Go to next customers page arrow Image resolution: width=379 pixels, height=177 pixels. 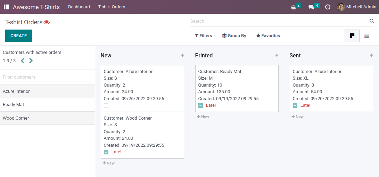pos(31,61)
